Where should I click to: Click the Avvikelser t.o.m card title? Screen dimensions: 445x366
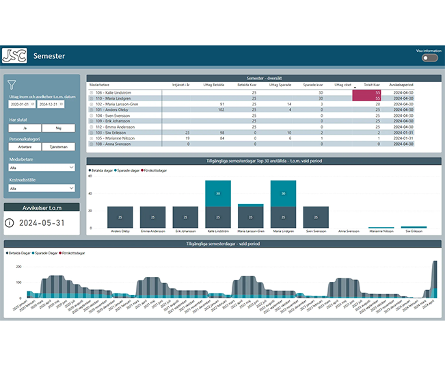[42, 208]
